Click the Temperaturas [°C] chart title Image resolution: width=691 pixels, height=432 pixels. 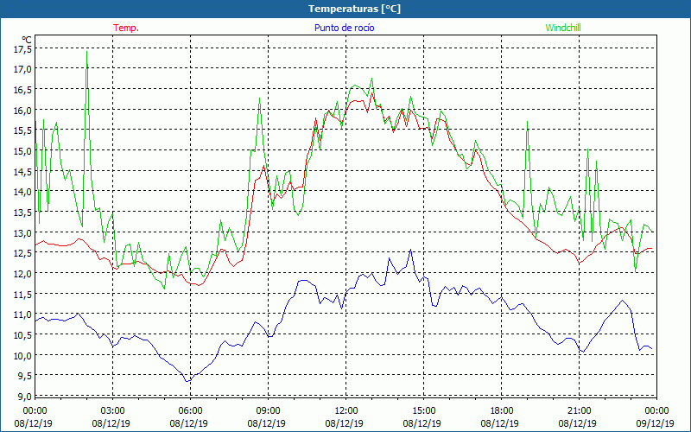click(354, 9)
